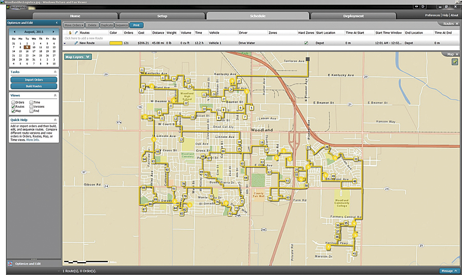The height and width of the screenshot is (275, 462).
Task: Click stop marker 48 on map
Action: (354, 182)
